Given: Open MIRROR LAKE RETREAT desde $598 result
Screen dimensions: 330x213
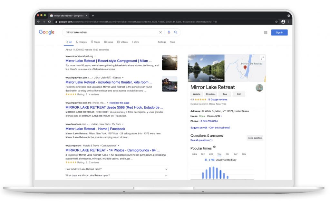Looking at the screenshot, I should pyautogui.click(x=114, y=107).
